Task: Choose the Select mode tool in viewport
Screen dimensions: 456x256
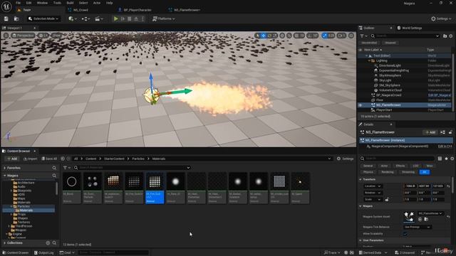Action: [x=257, y=36]
